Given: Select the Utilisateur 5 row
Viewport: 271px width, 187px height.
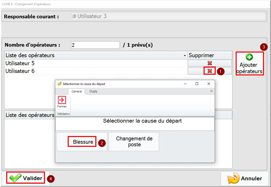Looking at the screenshot, I should tap(96, 63).
